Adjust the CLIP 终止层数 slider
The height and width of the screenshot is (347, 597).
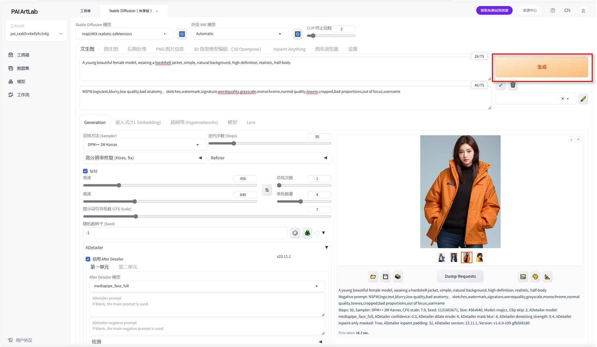click(x=331, y=36)
